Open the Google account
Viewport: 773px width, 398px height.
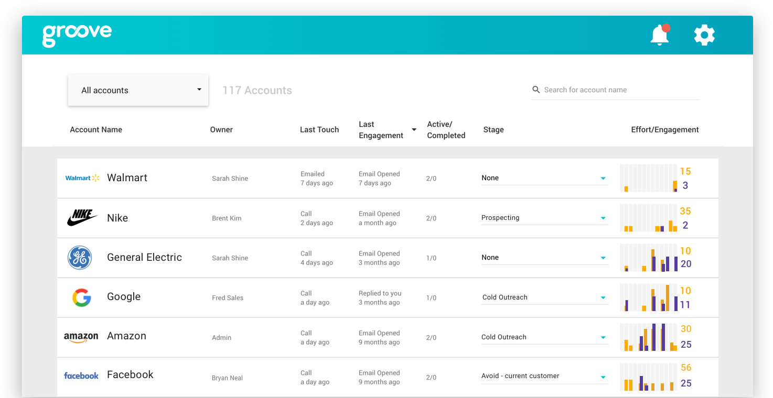coord(124,297)
